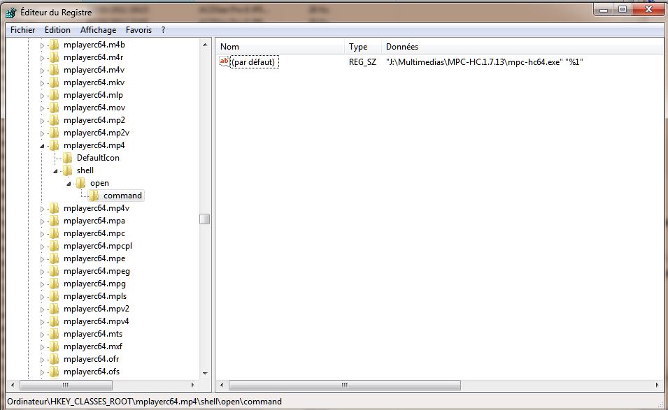
Task: Select the folder icon of mplayerc64.m4v
Action: 54,70
